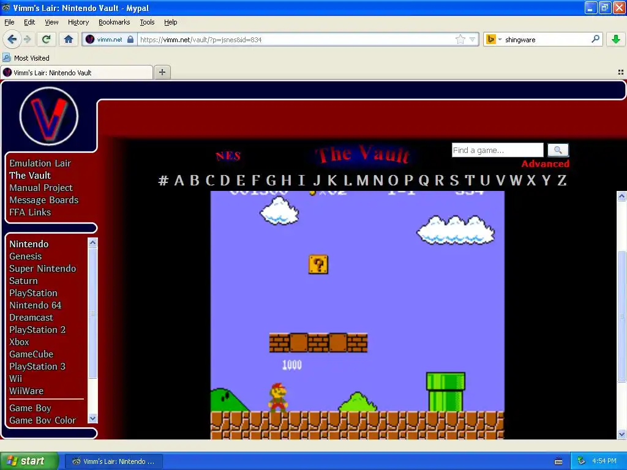Click the browser Forward arrow
The height and width of the screenshot is (470, 627).
pyautogui.click(x=28, y=39)
